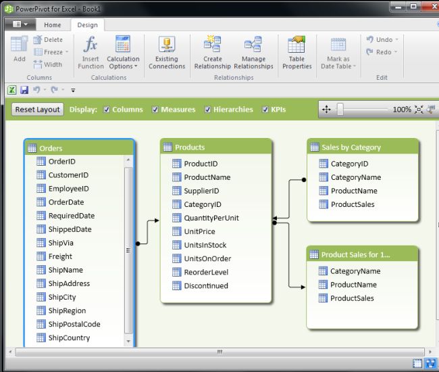Viewport: 439px width, 372px height.
Task: Open the PowerPivot file menu button
Action: tap(20, 24)
